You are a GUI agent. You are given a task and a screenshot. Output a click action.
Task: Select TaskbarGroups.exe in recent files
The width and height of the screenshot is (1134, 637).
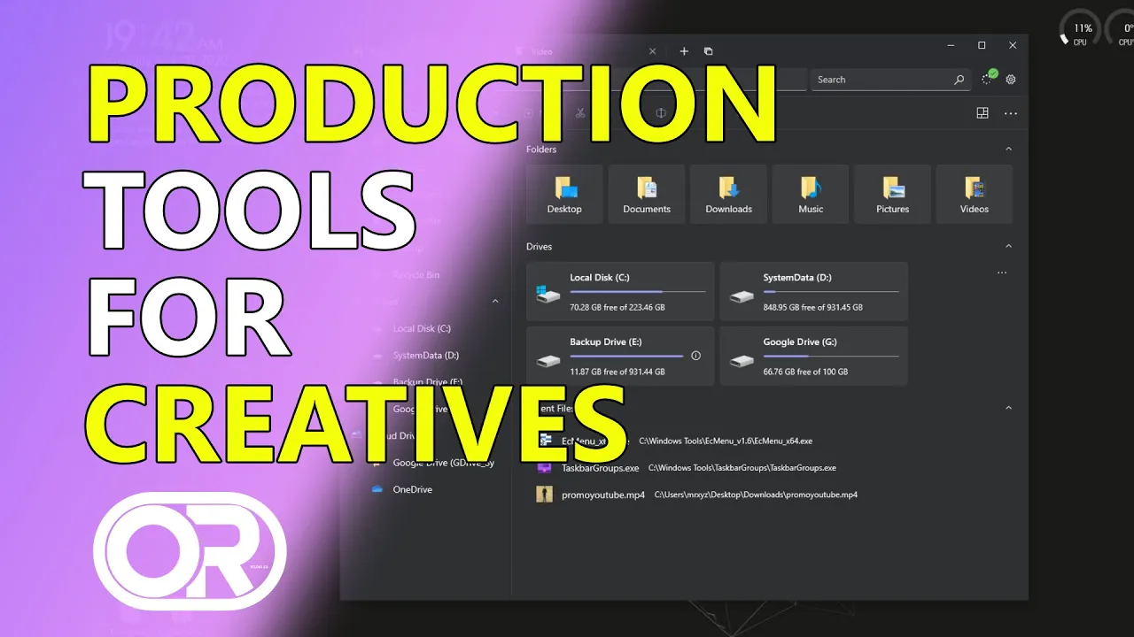[x=600, y=468]
